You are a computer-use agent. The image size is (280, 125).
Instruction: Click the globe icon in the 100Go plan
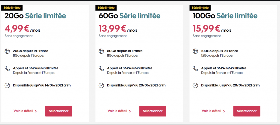195,51
